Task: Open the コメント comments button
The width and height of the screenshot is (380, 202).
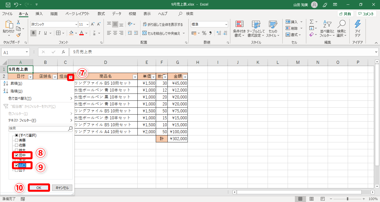Action: 366,14
